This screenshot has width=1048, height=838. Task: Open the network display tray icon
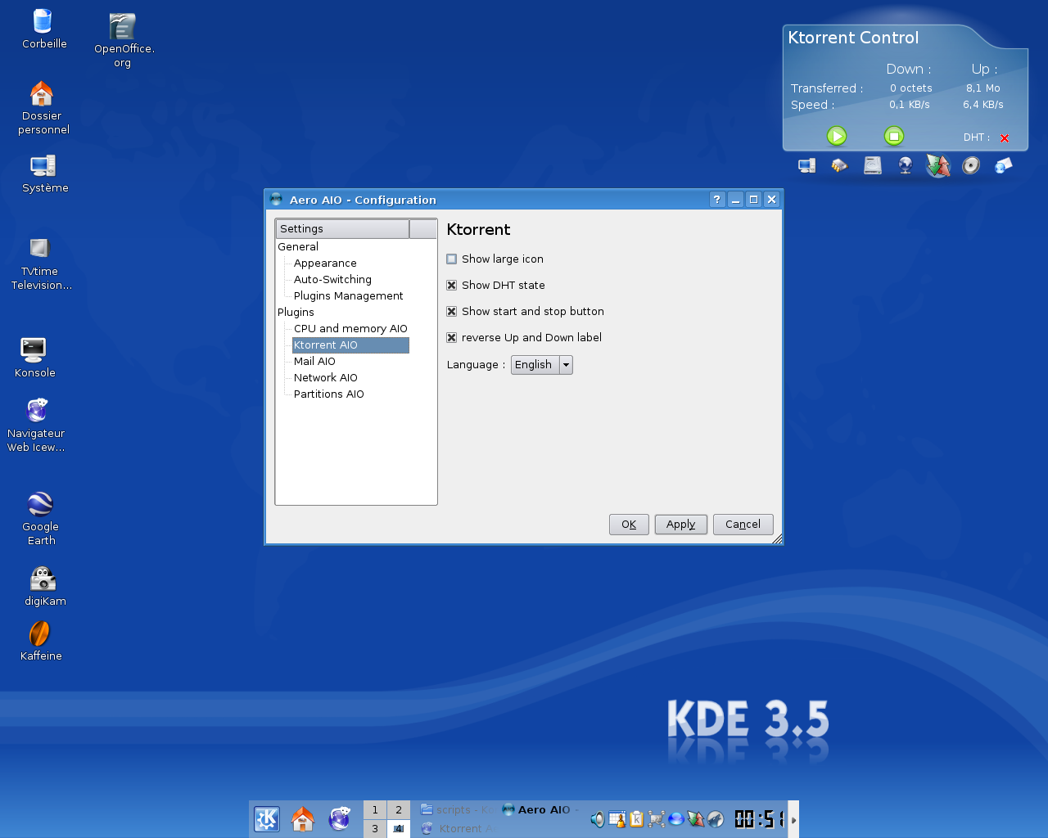[x=657, y=819]
